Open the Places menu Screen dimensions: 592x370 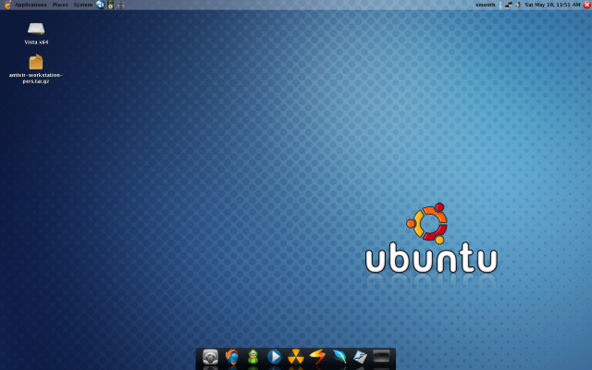point(60,5)
